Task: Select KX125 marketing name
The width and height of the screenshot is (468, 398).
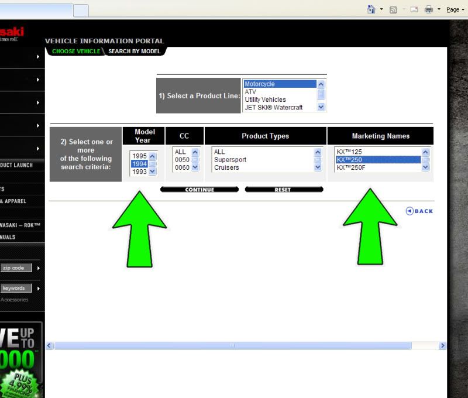Action: (x=378, y=152)
